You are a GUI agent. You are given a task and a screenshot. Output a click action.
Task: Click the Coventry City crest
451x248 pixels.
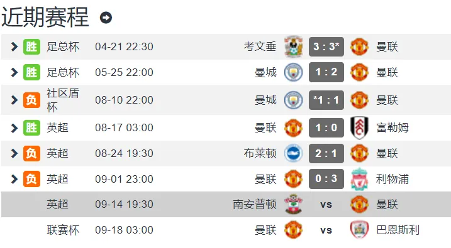tap(293, 46)
